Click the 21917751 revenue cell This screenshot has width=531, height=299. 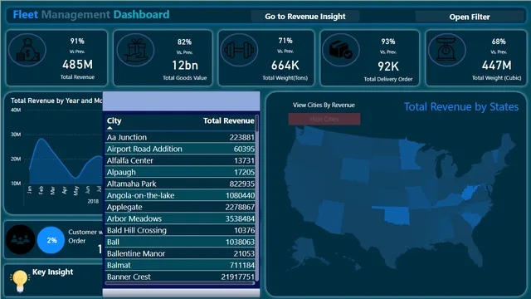(238, 277)
